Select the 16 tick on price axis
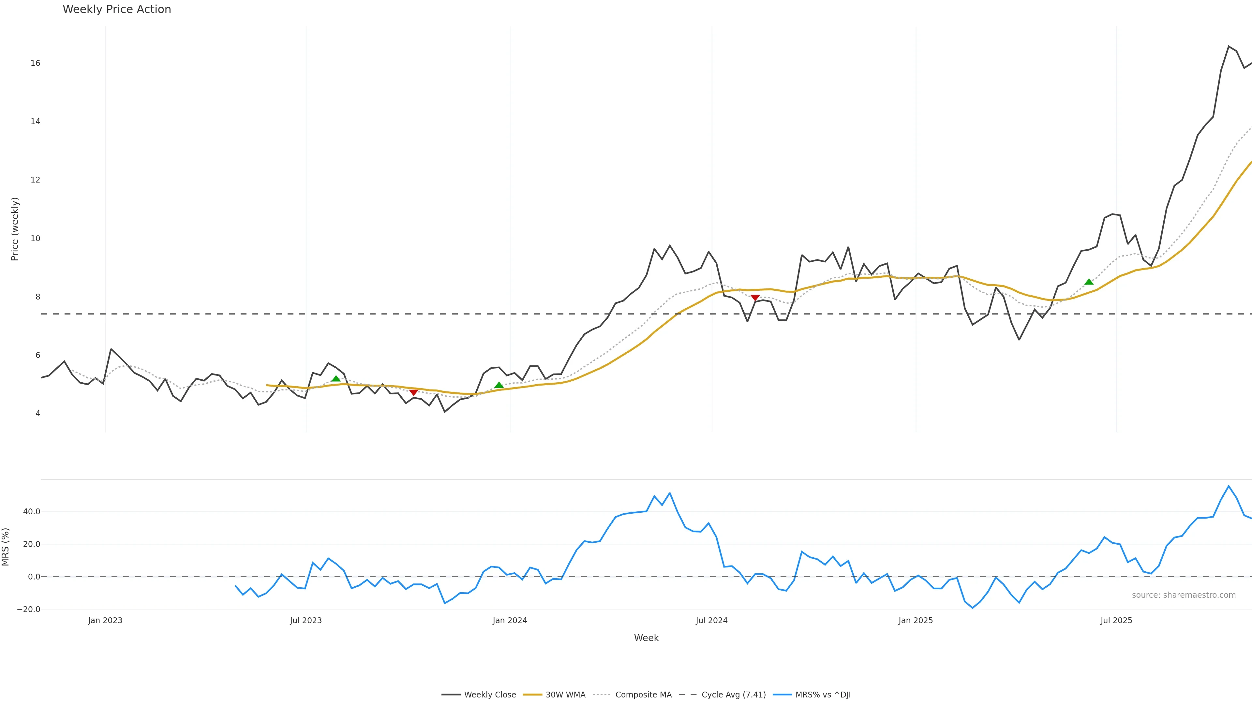This screenshot has height=704, width=1252. (35, 63)
